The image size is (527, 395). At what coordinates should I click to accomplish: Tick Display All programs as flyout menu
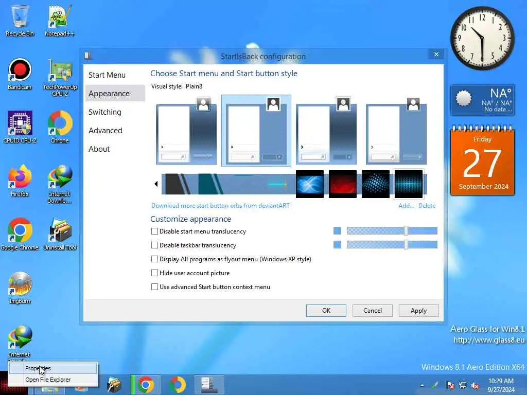[154, 259]
